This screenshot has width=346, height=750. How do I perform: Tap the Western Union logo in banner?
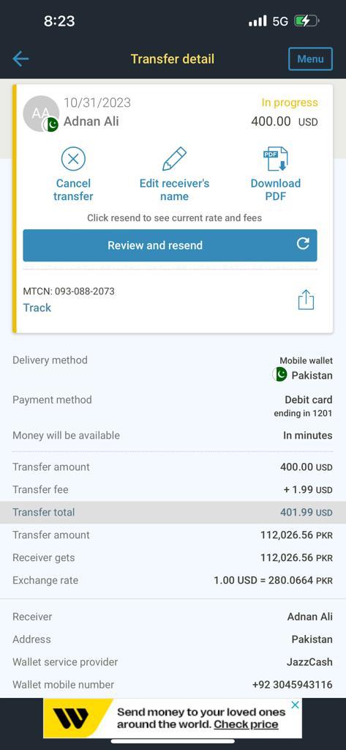[x=71, y=719]
